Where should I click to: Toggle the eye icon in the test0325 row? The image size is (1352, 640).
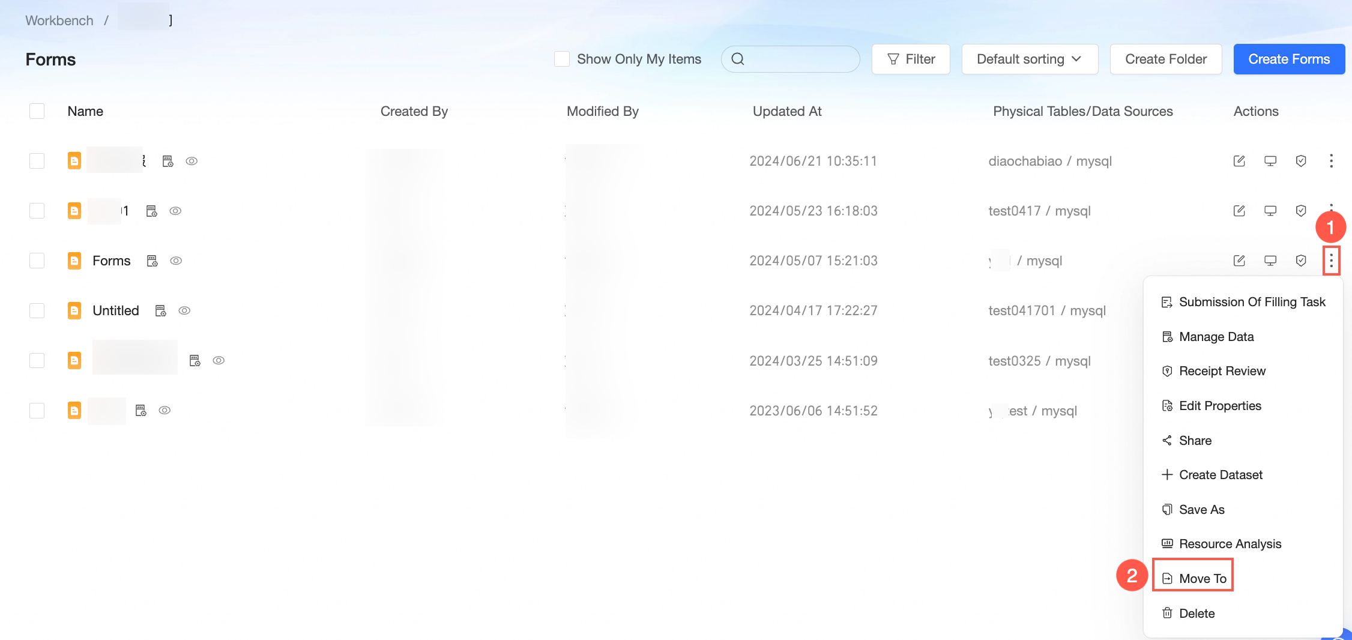(x=219, y=360)
